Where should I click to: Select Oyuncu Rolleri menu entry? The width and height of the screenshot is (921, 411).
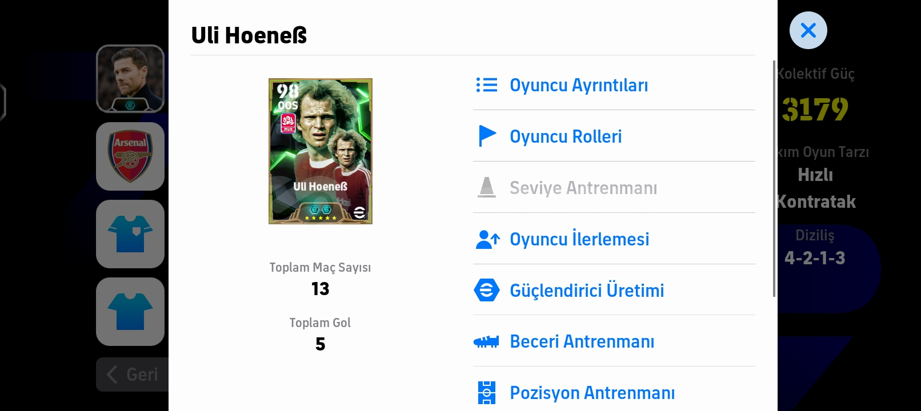pos(614,136)
